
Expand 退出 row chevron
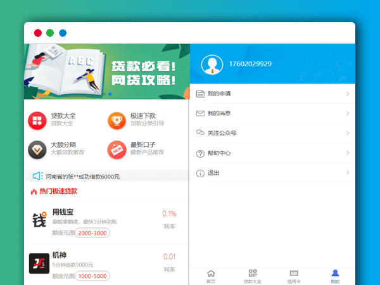click(348, 172)
